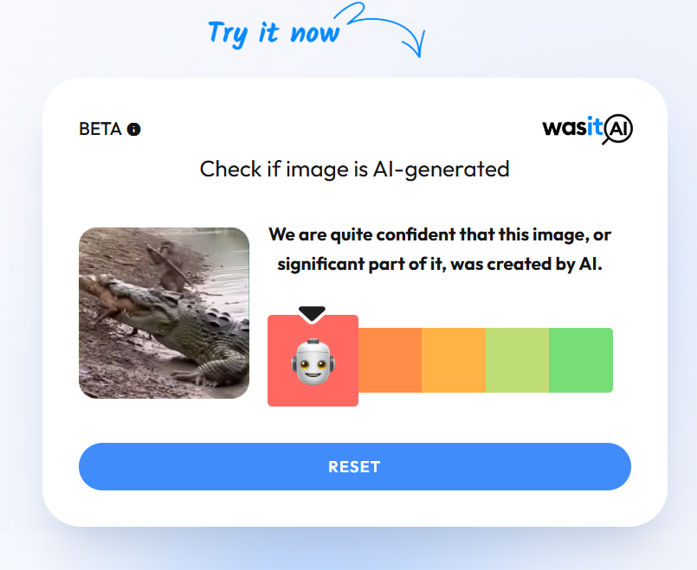
Task: Click the info icon beside BETA
Action: (134, 129)
